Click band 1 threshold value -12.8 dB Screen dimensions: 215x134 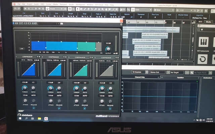point(25,82)
